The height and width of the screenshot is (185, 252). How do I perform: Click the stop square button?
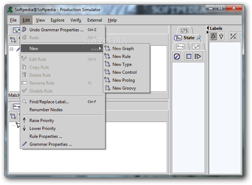189,57
